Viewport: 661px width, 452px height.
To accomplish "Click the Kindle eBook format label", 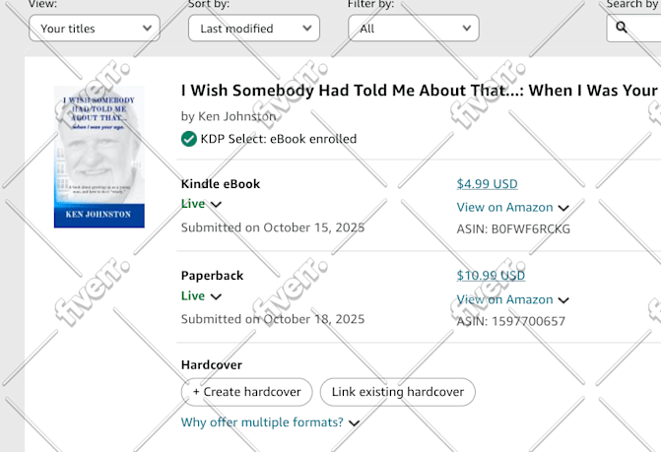I will (x=221, y=184).
